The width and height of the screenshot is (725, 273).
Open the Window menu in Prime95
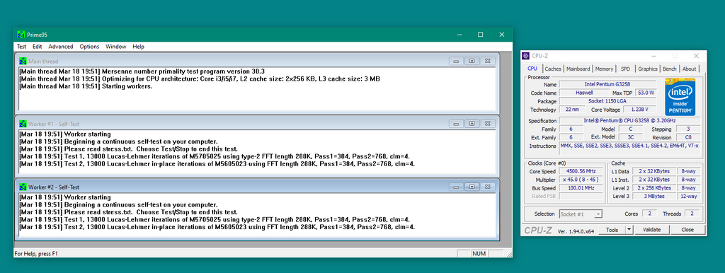[115, 47]
